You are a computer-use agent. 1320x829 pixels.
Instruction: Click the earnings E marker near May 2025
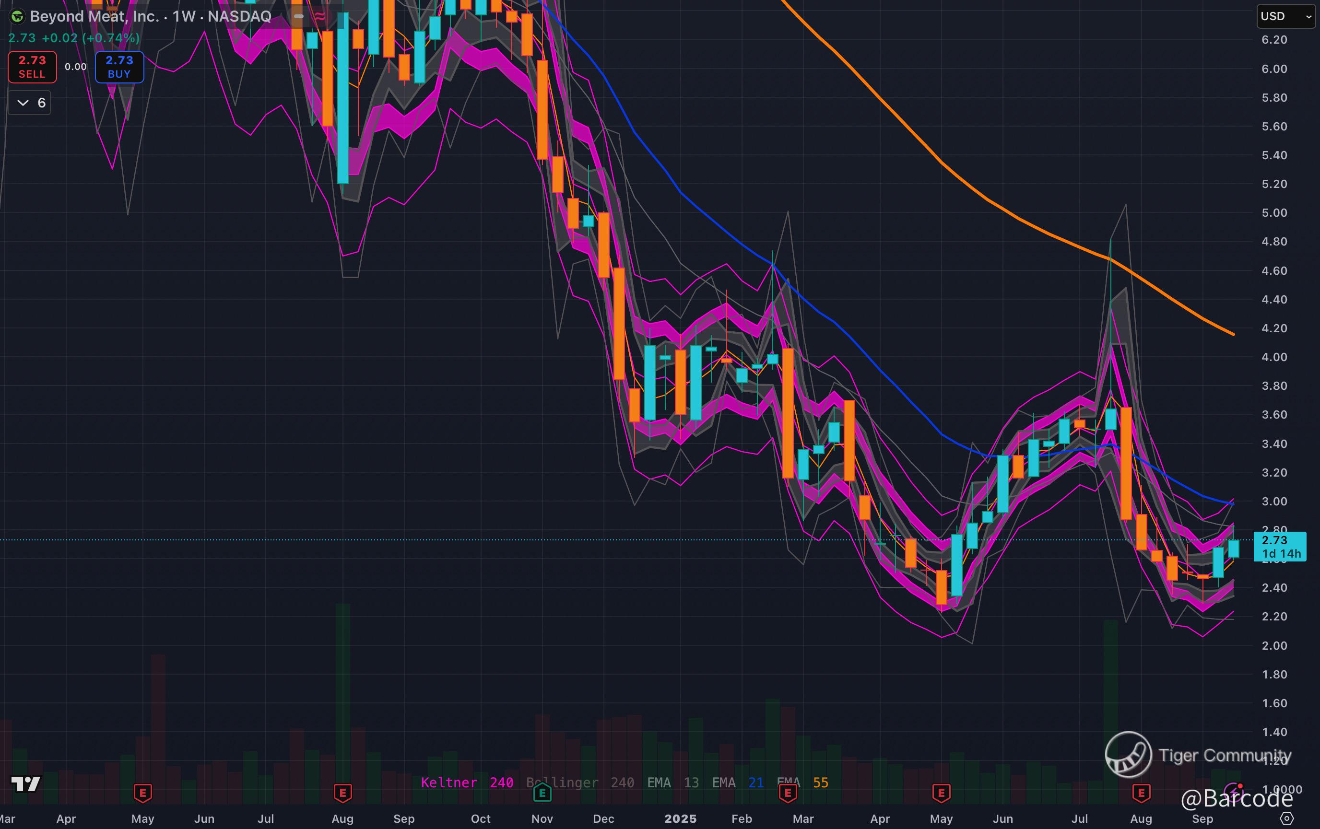click(x=941, y=792)
